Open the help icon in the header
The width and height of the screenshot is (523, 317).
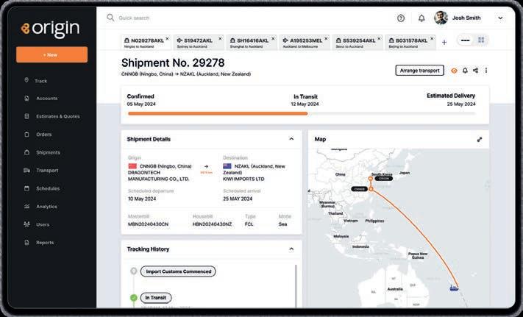click(x=401, y=18)
